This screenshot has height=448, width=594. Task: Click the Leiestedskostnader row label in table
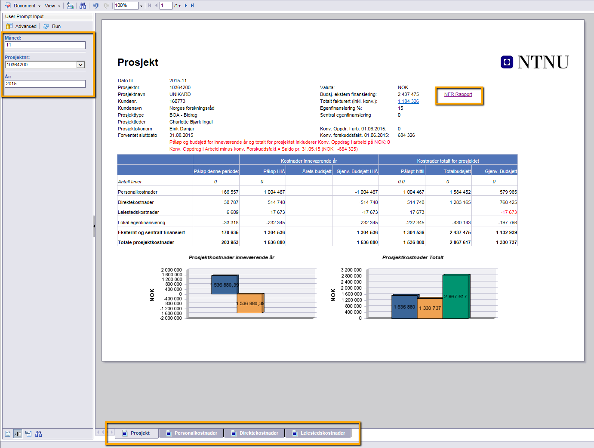[138, 213]
